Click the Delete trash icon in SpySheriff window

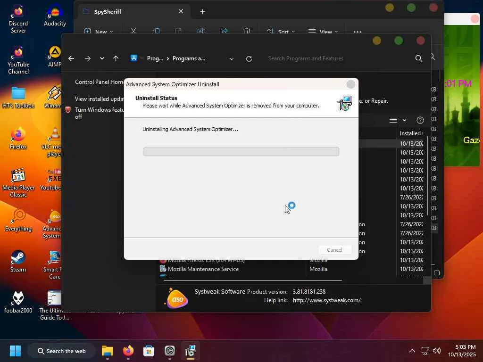246,31
